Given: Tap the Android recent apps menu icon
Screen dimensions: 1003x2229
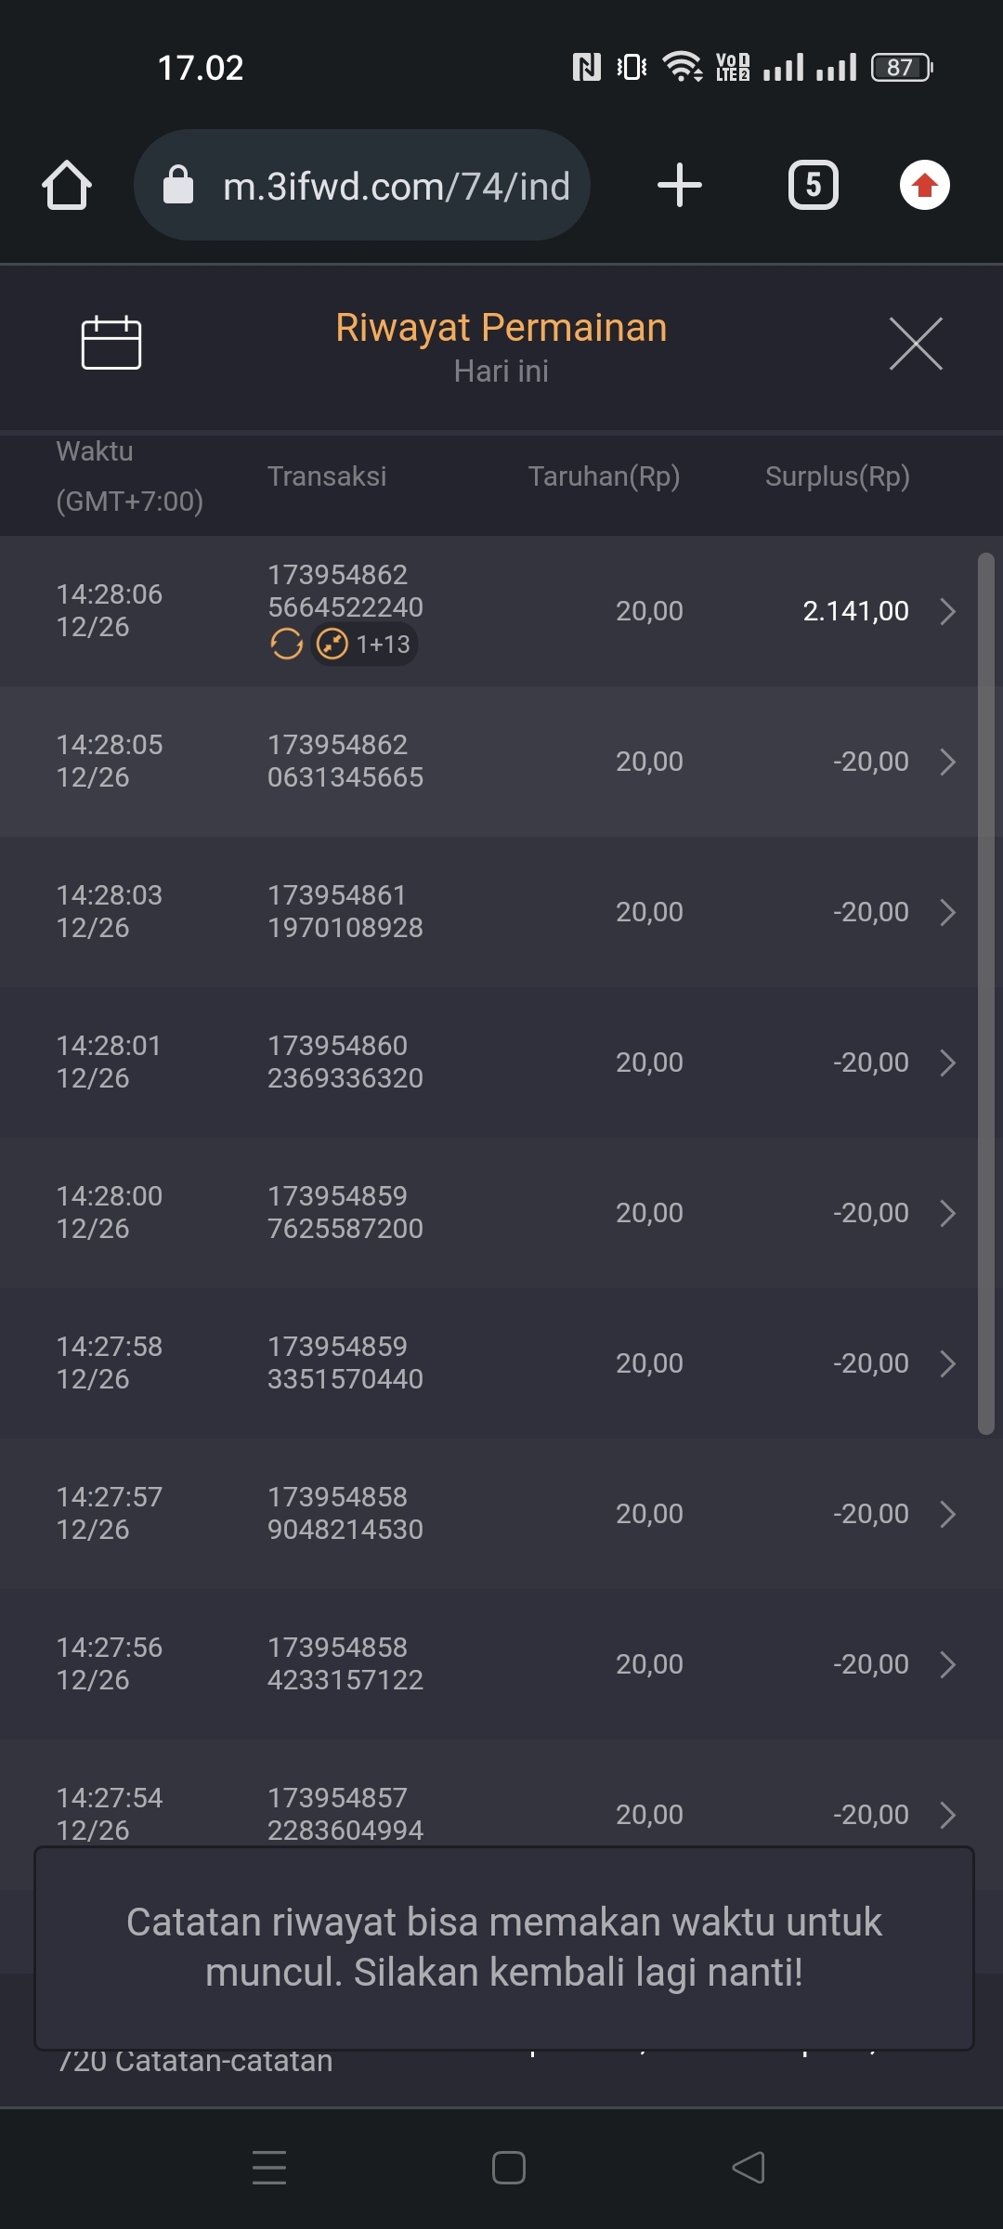Looking at the screenshot, I should pos(269,2168).
